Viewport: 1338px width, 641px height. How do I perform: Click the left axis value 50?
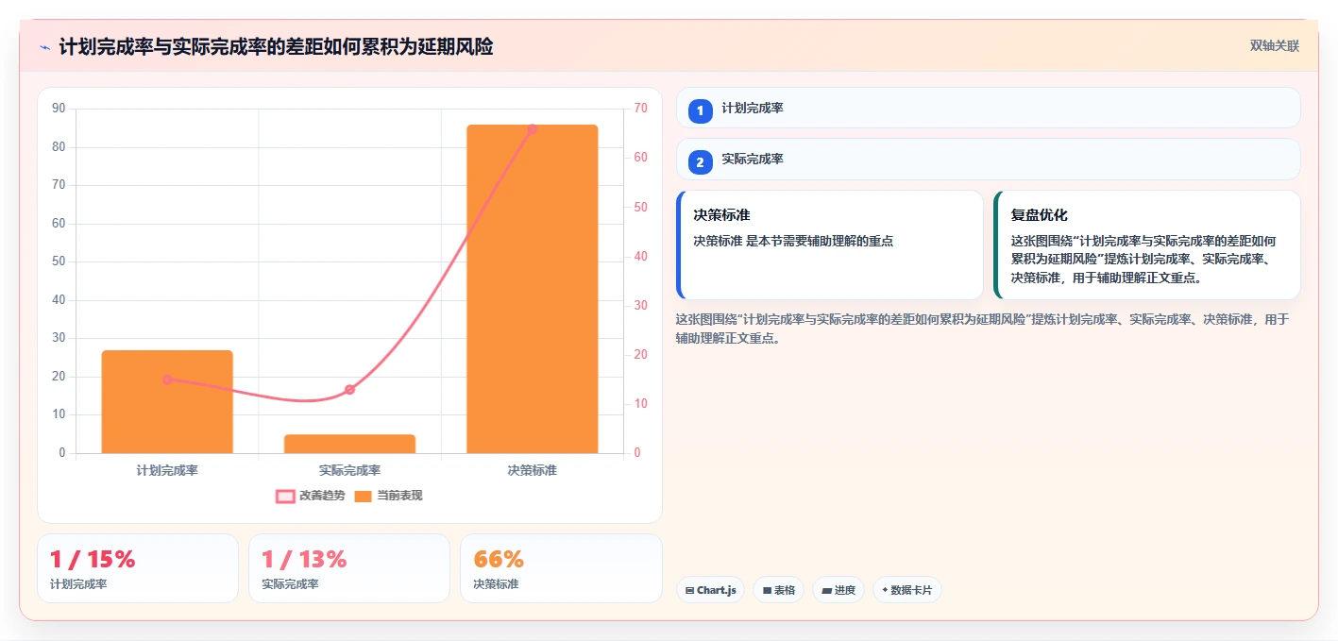point(59,261)
